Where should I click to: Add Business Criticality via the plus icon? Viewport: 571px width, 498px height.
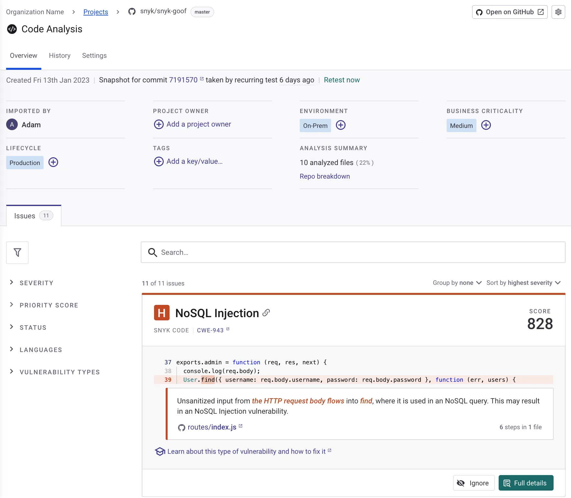tap(486, 125)
